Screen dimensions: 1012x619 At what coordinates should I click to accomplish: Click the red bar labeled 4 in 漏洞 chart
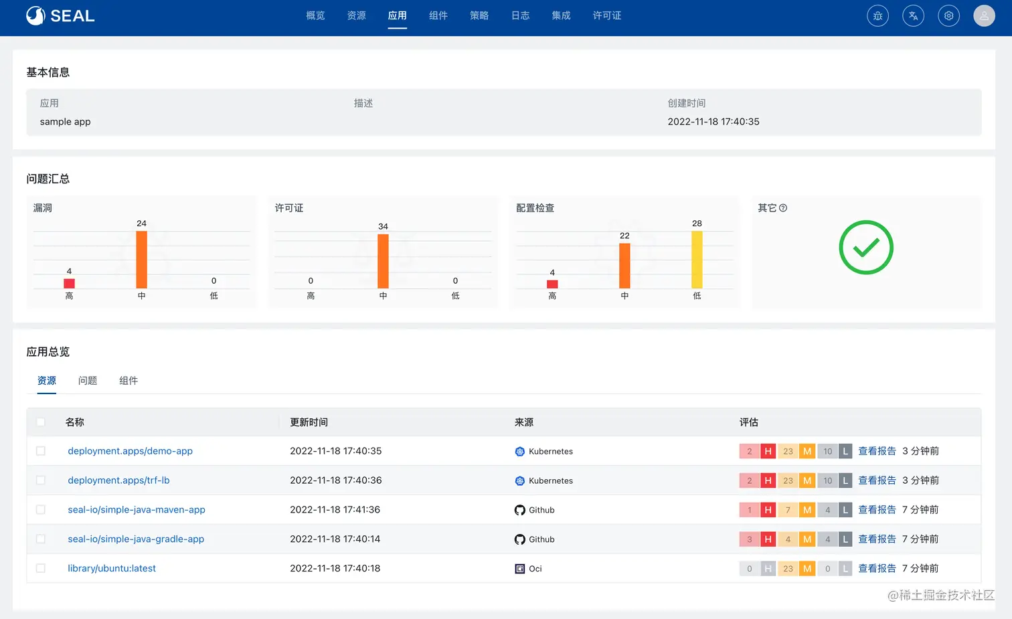(x=69, y=284)
